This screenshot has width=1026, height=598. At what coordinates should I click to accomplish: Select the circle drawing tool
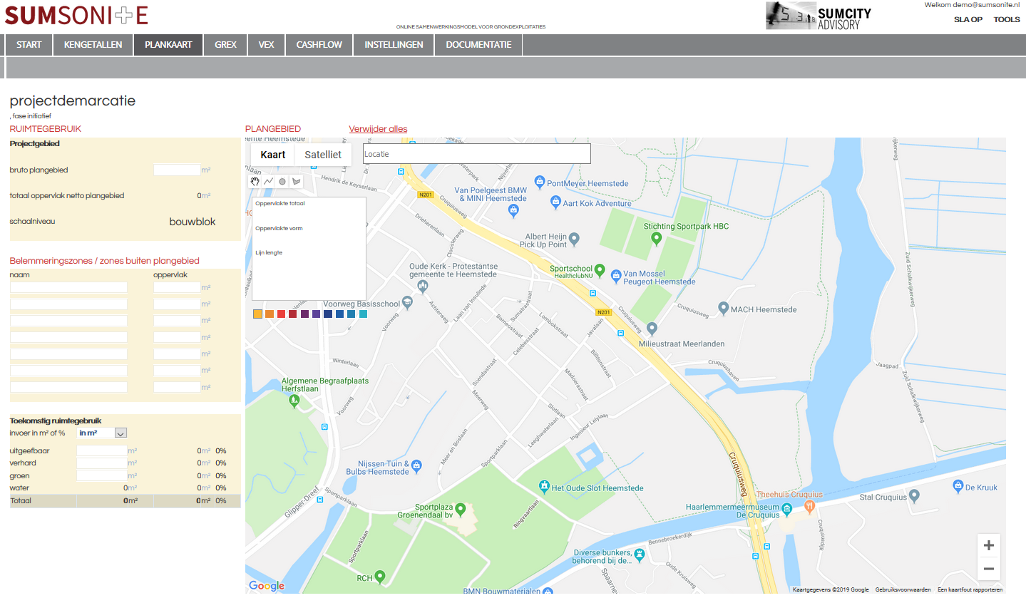click(x=282, y=182)
